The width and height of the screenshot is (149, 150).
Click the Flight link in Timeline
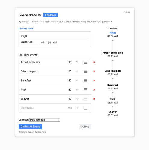coord(113,33)
